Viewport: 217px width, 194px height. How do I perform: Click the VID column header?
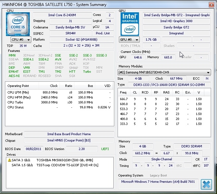(104, 86)
